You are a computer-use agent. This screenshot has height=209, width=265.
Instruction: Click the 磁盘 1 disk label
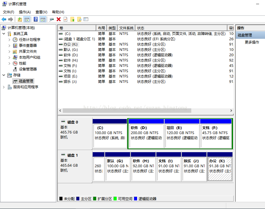tap(73, 155)
